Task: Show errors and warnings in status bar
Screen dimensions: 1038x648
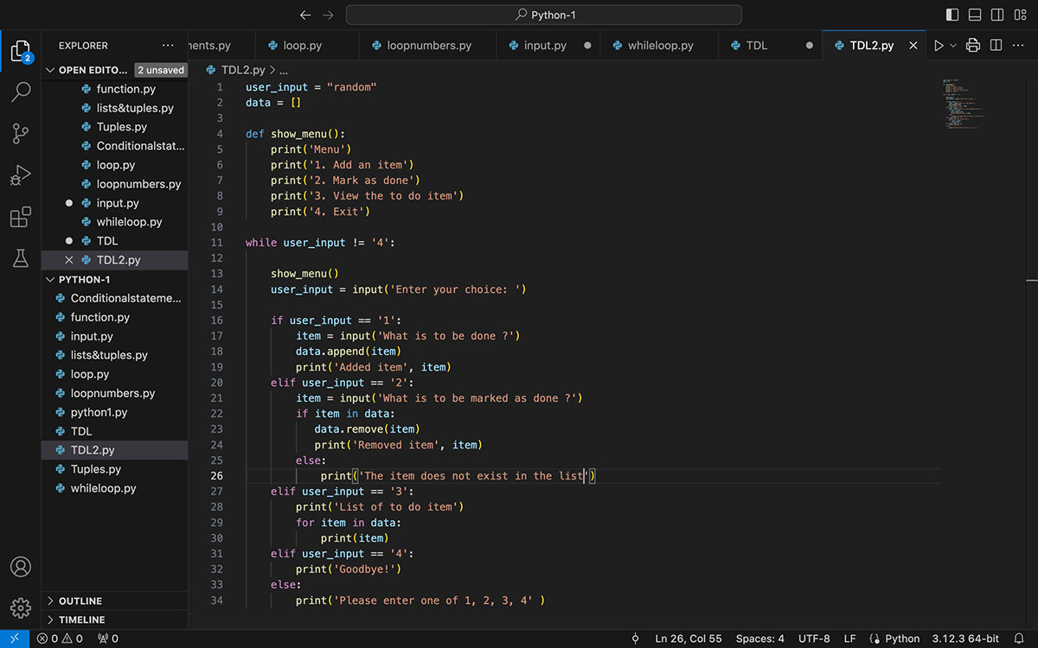Action: pos(60,638)
